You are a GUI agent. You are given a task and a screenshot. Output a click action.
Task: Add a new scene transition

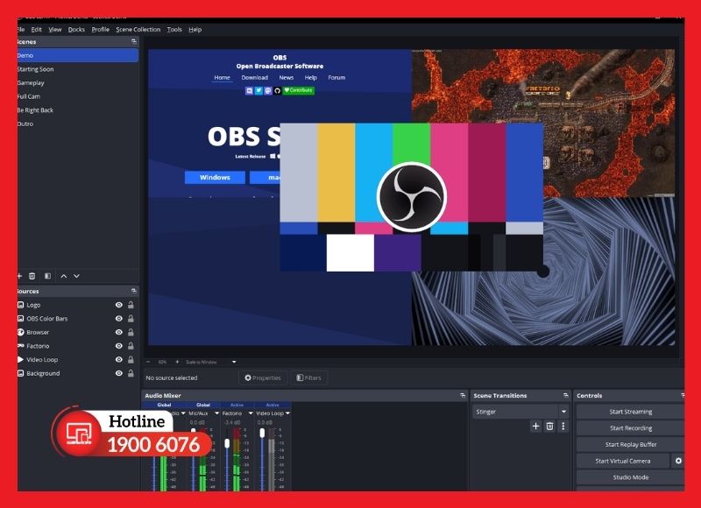(535, 427)
